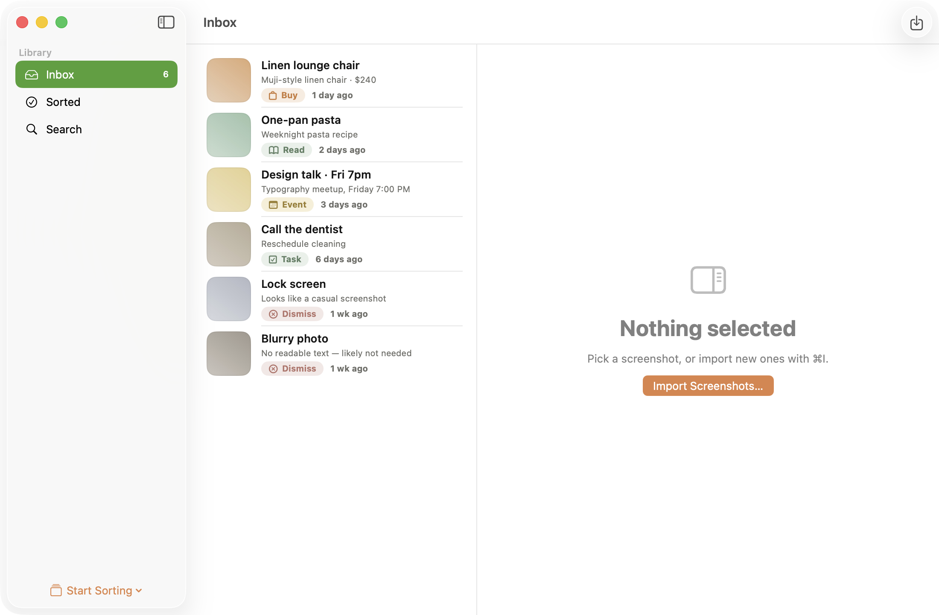The height and width of the screenshot is (615, 939).
Task: Open the Start Sorting dropdown
Action: click(x=96, y=590)
